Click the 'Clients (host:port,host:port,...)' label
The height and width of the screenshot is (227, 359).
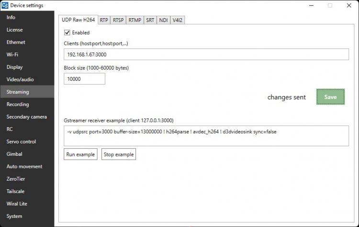point(96,43)
